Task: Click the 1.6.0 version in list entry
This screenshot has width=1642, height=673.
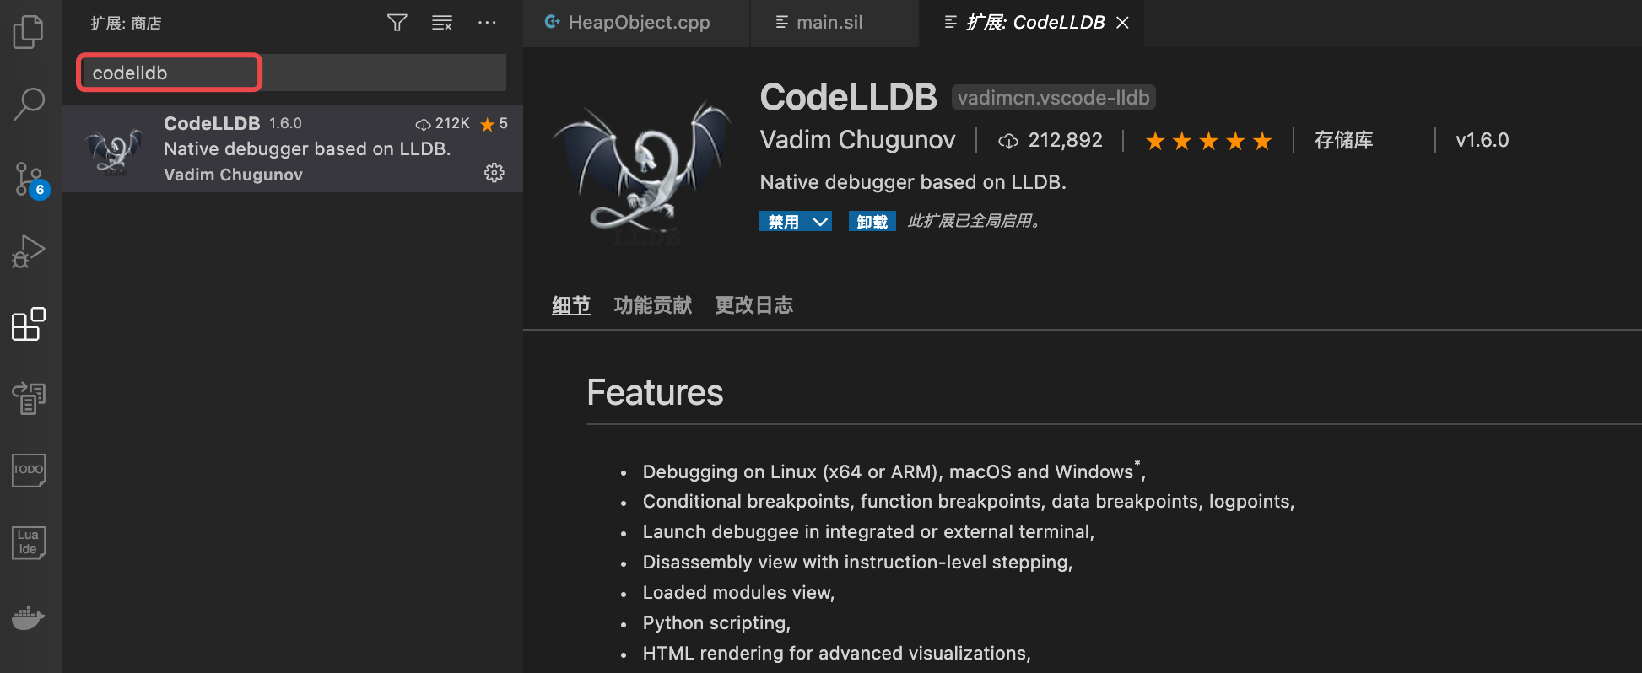Action: 285,123
